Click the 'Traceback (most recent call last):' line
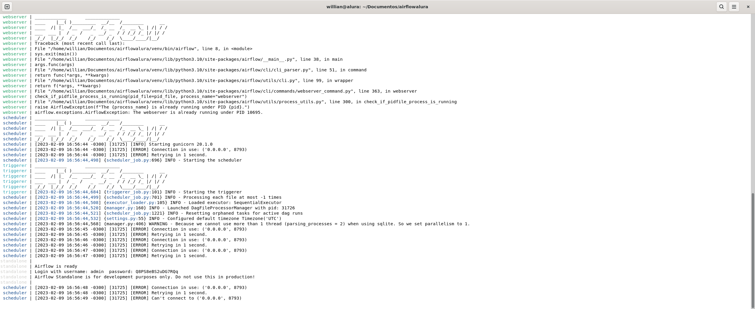This screenshot has height=309, width=755. 80,43
